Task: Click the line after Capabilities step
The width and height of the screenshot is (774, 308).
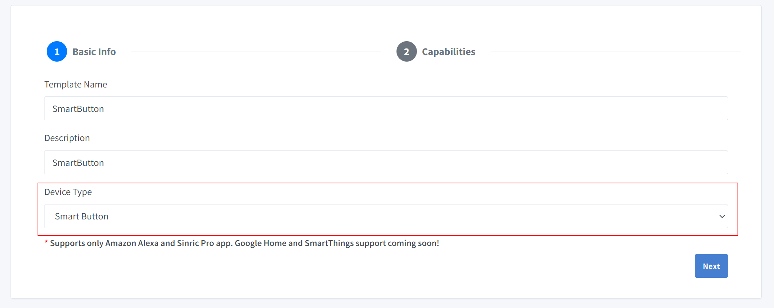Action: (x=615, y=51)
